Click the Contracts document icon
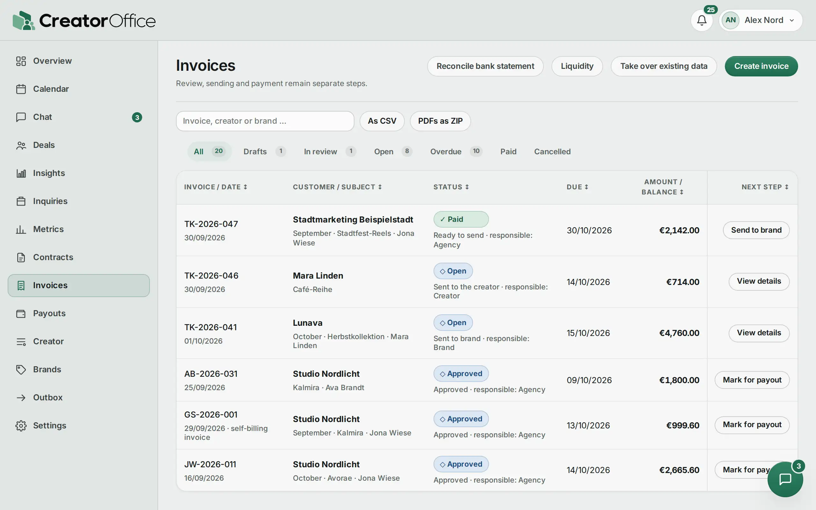The height and width of the screenshot is (510, 816). point(21,257)
